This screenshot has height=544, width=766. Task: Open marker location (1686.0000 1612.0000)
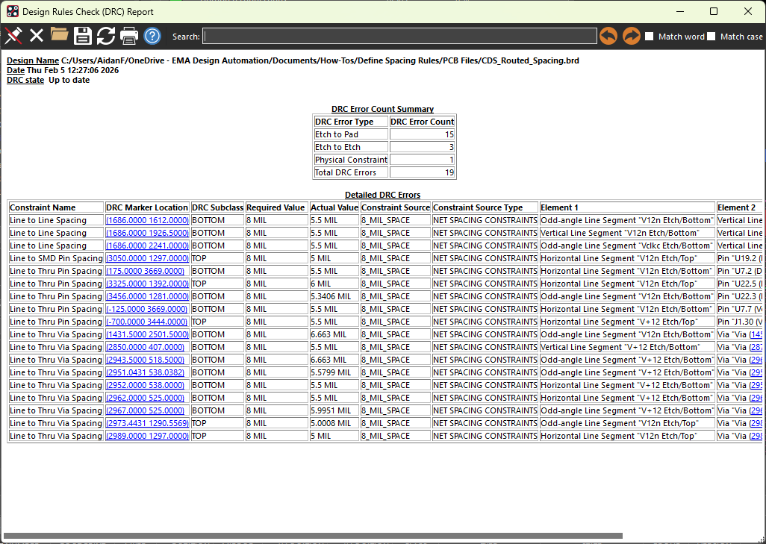(x=147, y=220)
